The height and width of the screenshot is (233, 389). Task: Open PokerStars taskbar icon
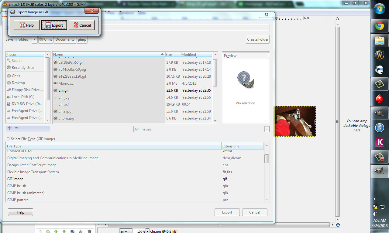(380, 99)
